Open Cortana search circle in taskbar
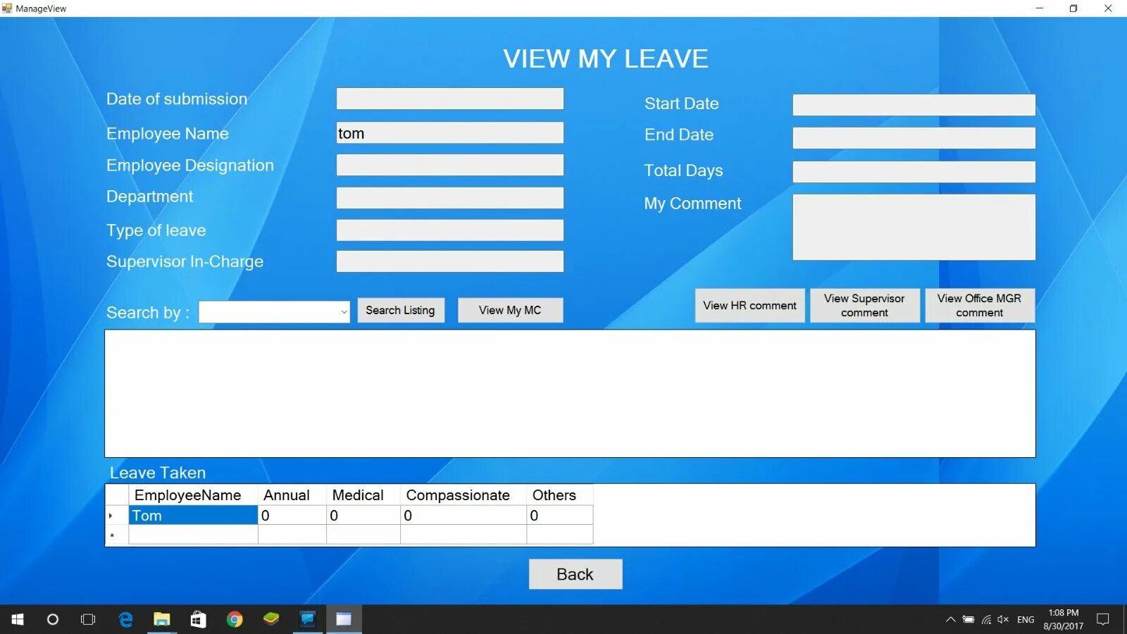Image resolution: width=1127 pixels, height=634 pixels. pyautogui.click(x=53, y=619)
